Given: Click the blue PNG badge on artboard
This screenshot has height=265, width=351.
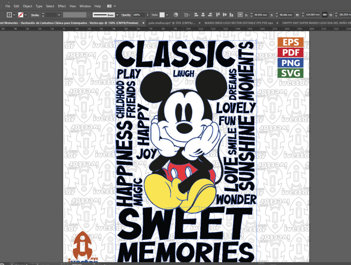Looking at the screenshot, I should [x=291, y=63].
